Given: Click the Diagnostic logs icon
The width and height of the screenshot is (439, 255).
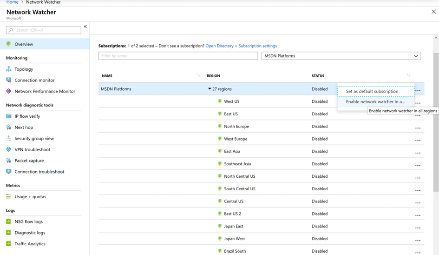Looking at the screenshot, I should click(x=9, y=233).
